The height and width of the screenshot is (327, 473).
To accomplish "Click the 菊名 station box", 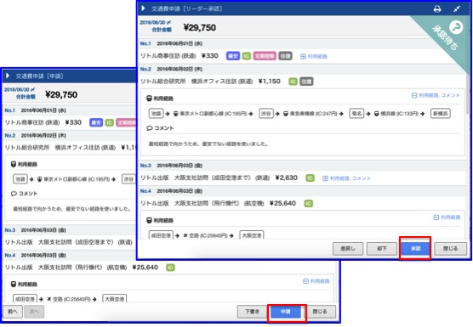I will [x=356, y=114].
